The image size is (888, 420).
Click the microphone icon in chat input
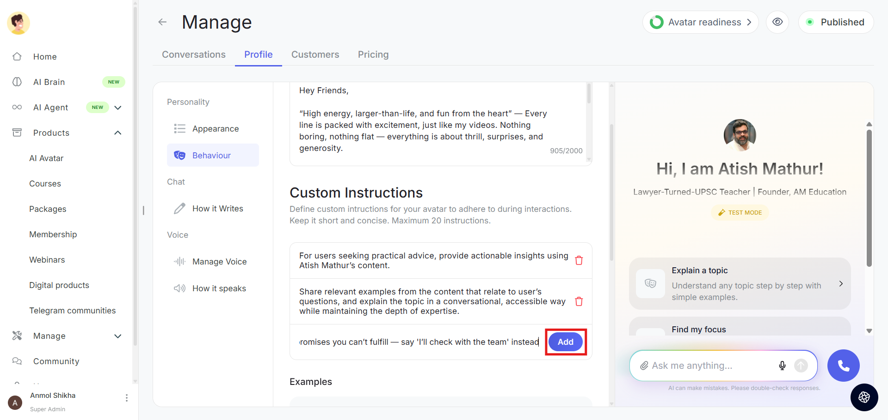click(x=782, y=366)
